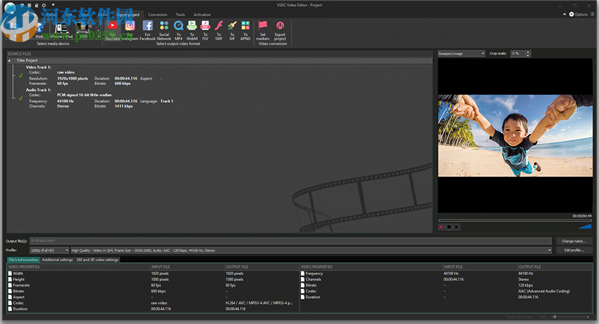The height and width of the screenshot is (324, 599).
Task: Collapse the ribbon with the up arrow
Action: [x=564, y=14]
